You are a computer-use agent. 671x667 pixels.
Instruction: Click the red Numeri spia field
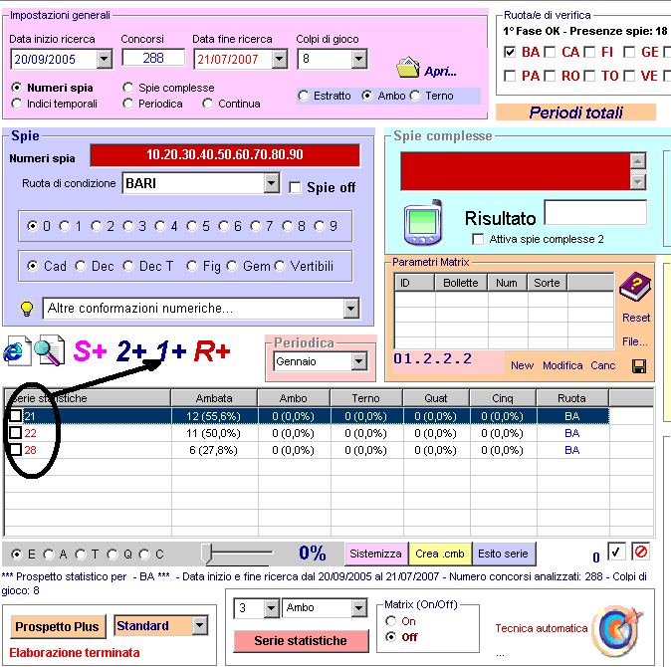225,155
